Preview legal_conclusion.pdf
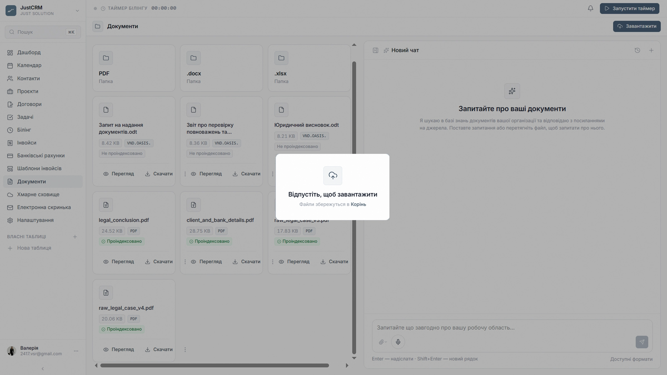This screenshot has width=667, height=375. point(119,262)
